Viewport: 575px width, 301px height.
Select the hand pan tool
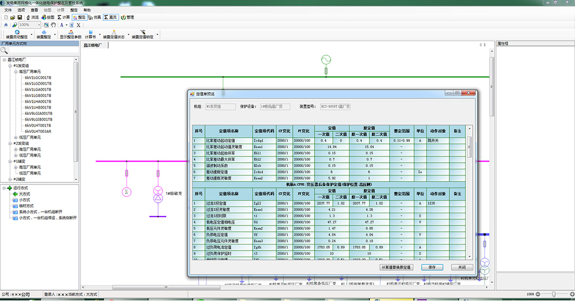(x=53, y=25)
